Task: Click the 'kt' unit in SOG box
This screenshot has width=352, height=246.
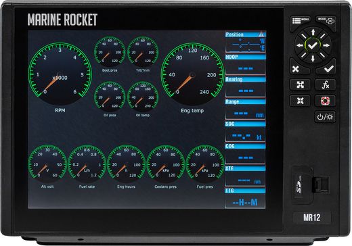Action: [259, 137]
